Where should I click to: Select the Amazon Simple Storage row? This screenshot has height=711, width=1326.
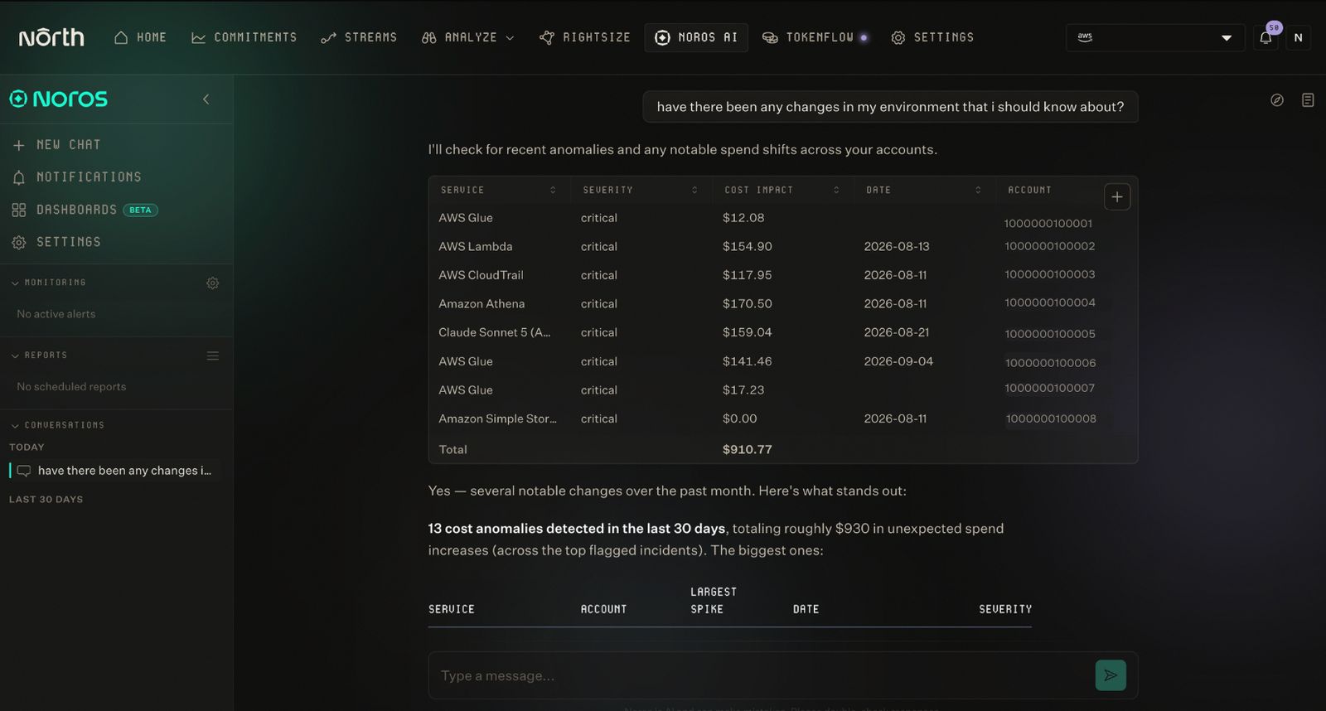pos(782,418)
